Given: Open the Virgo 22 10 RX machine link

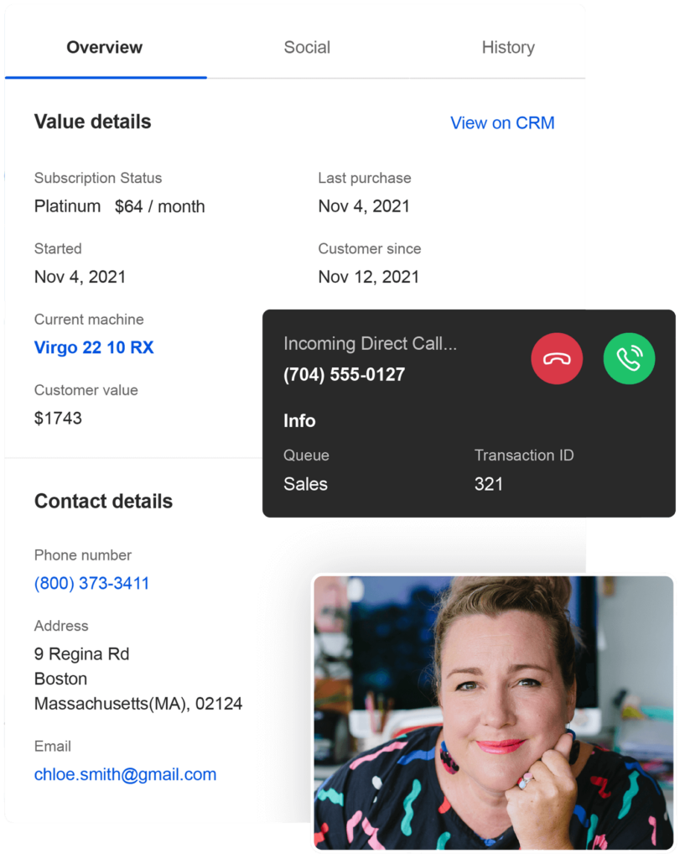Looking at the screenshot, I should point(94,347).
